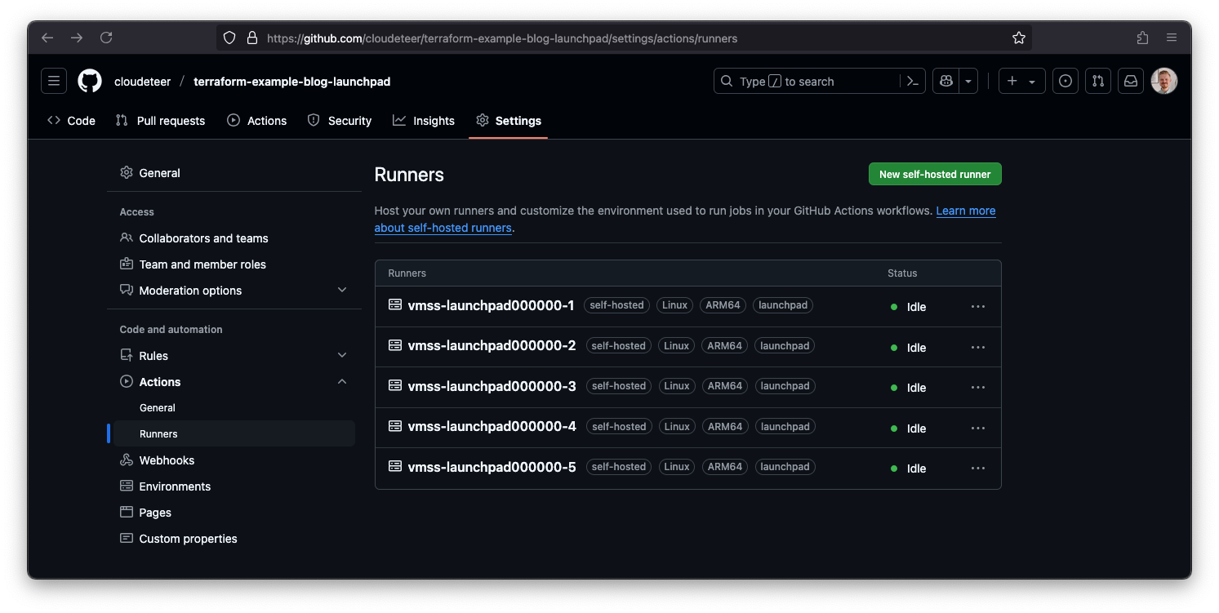Go back using browser back arrow

[47, 38]
